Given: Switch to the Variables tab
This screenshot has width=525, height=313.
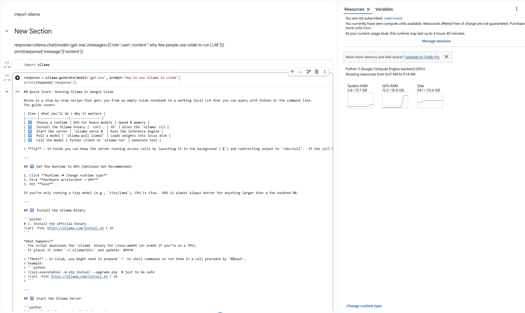Looking at the screenshot, I should pos(384,9).
